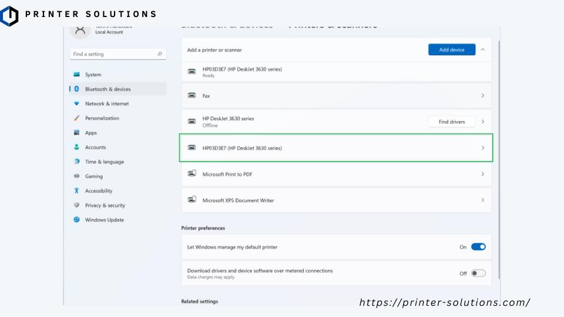Turn off Let Windows manage default printer

(478, 247)
